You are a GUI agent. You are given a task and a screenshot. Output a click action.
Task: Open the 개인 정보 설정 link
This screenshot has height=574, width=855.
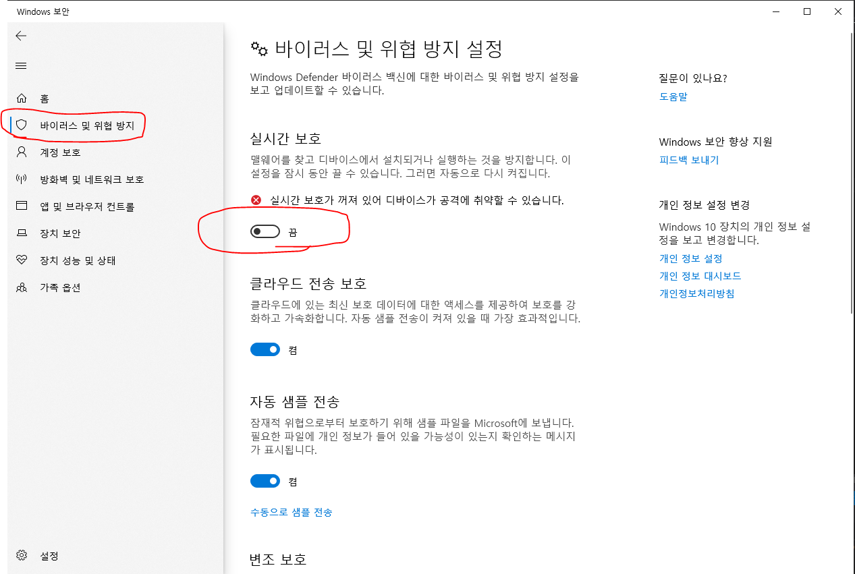[691, 258]
